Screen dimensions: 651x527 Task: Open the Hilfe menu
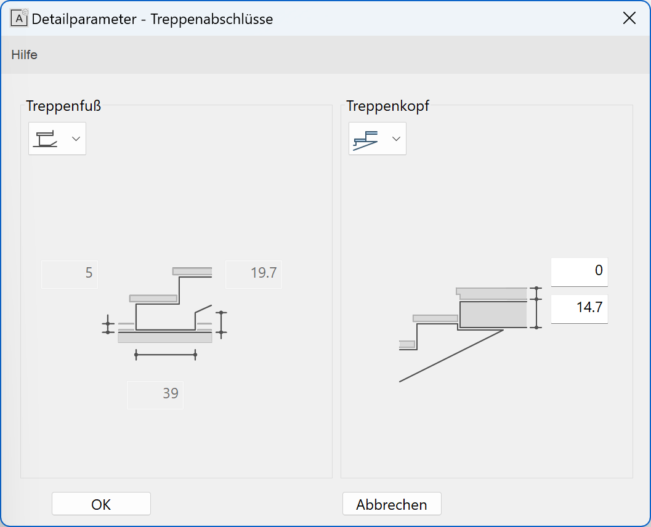pos(25,55)
